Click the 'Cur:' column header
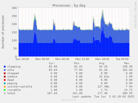The width and height of the screenshot is (138, 103). click(52, 63)
